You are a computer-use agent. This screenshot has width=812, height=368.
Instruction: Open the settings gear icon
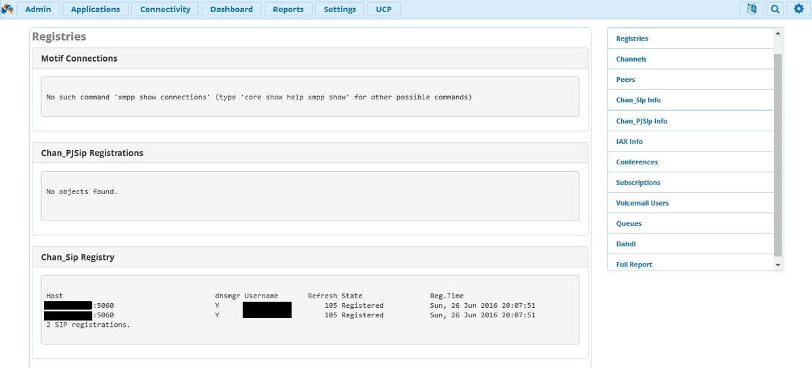pos(798,9)
